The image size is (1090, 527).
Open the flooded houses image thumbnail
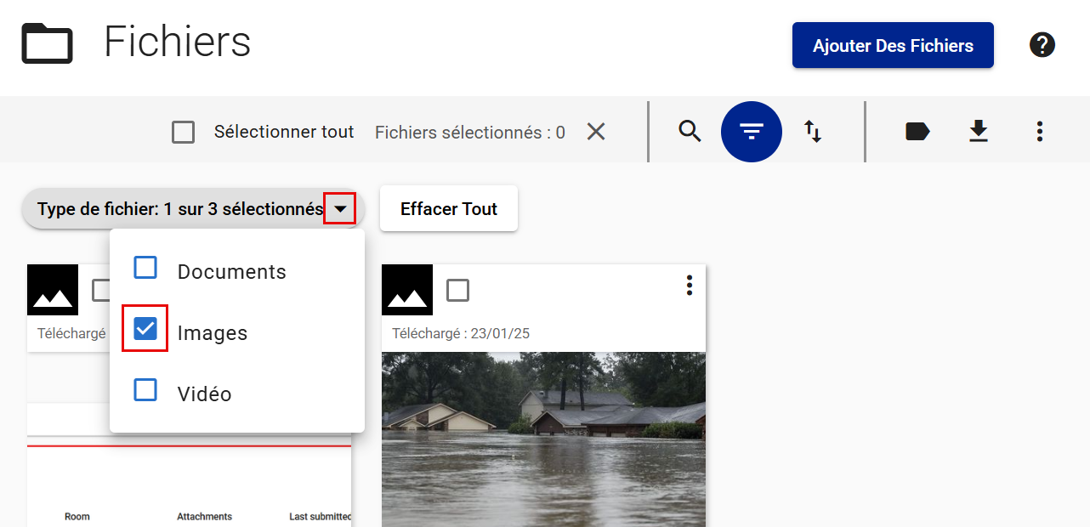point(543,439)
